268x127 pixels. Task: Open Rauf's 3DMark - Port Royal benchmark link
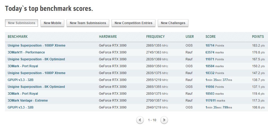23,94
